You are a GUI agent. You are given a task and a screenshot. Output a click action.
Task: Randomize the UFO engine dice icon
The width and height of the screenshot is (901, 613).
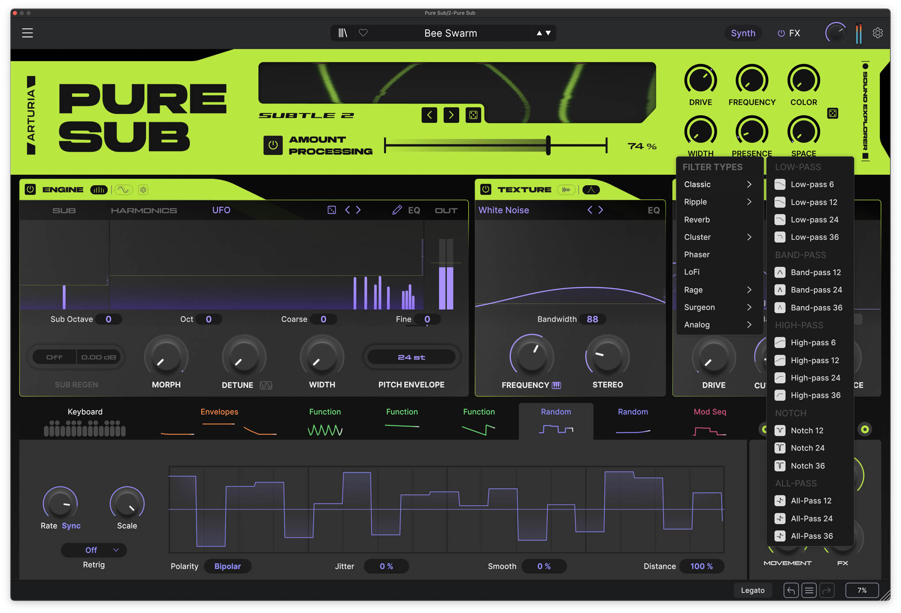(x=332, y=210)
